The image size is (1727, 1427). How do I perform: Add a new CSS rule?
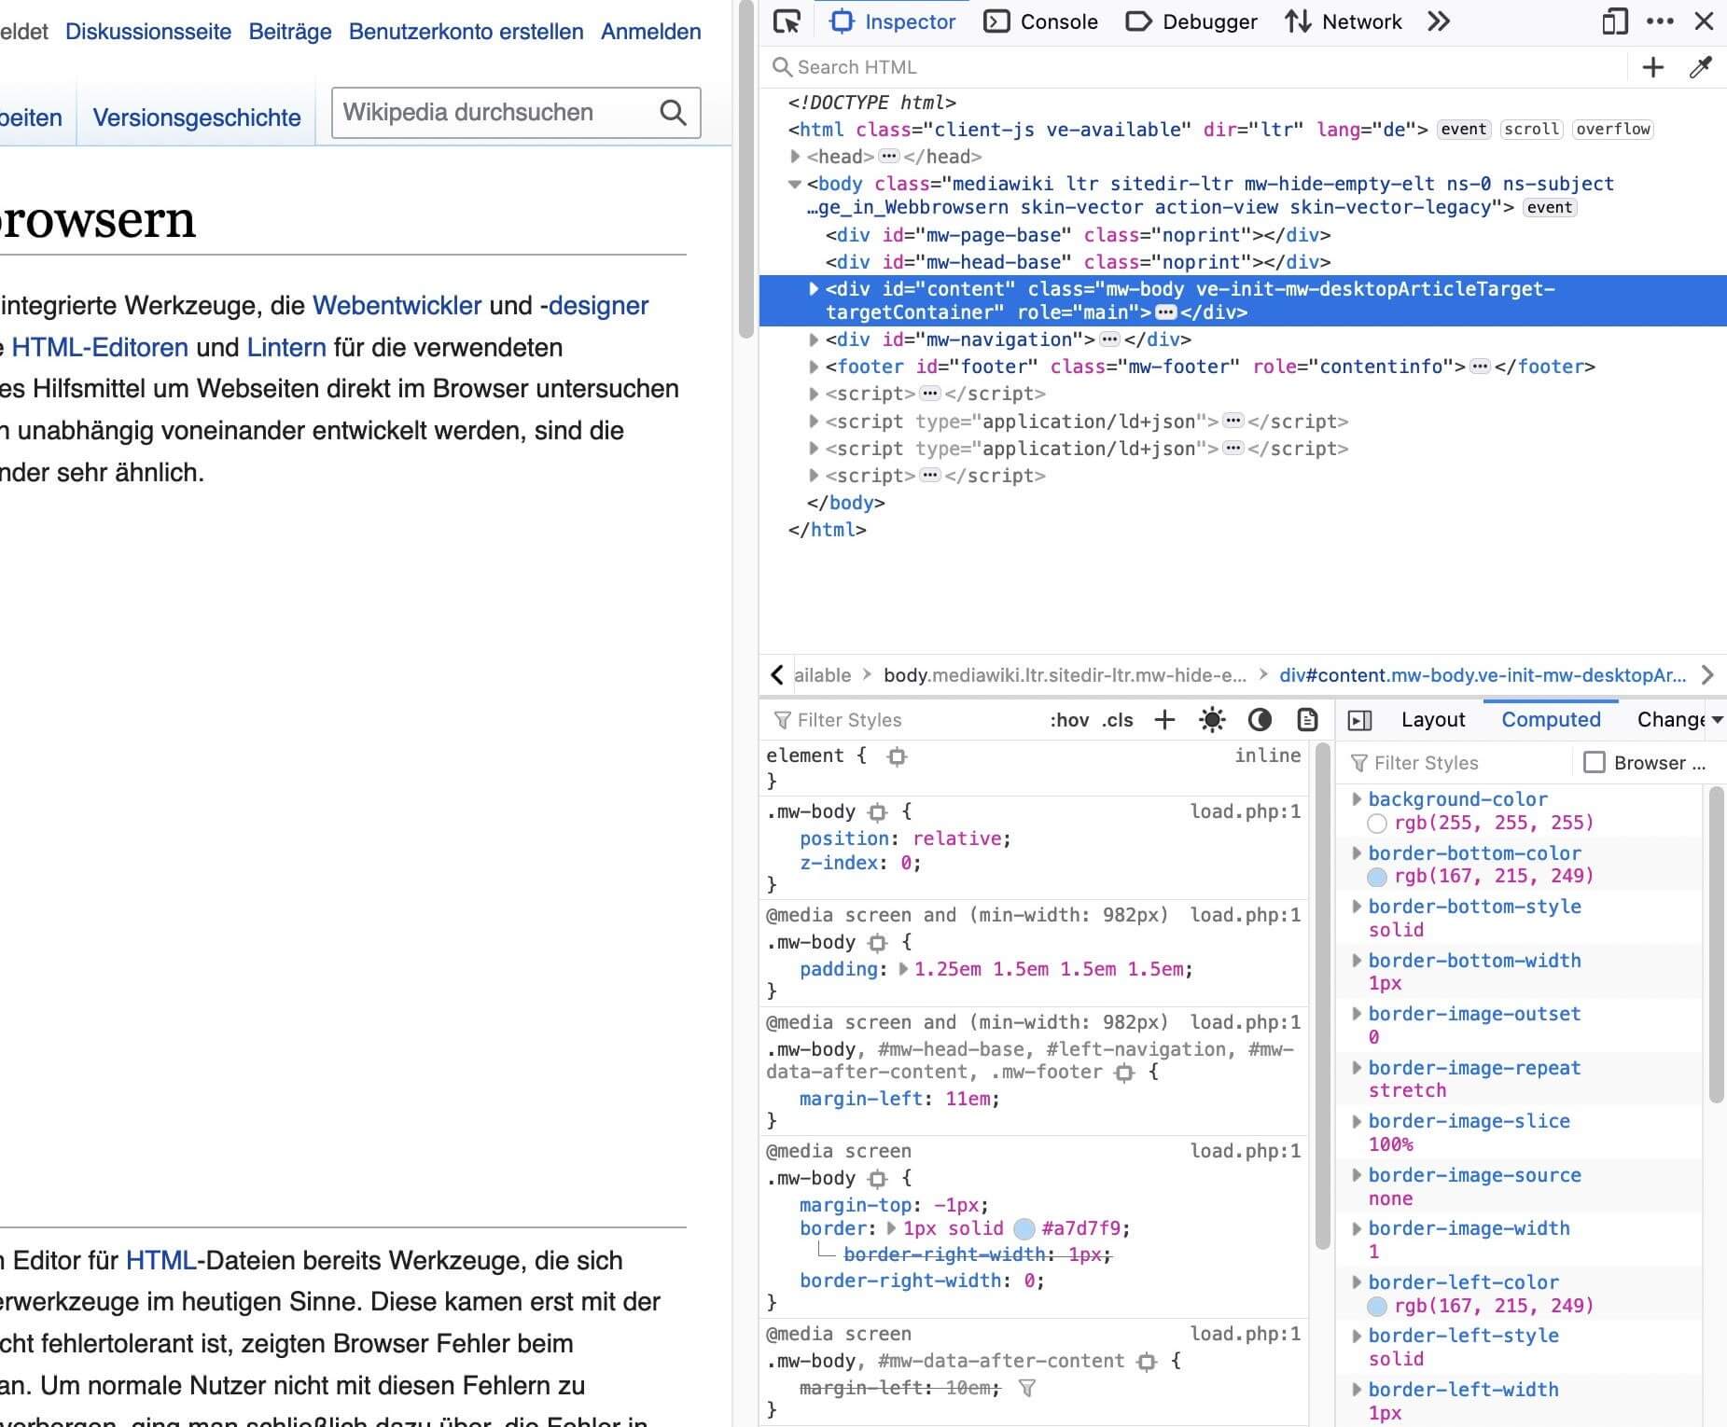[x=1164, y=719]
